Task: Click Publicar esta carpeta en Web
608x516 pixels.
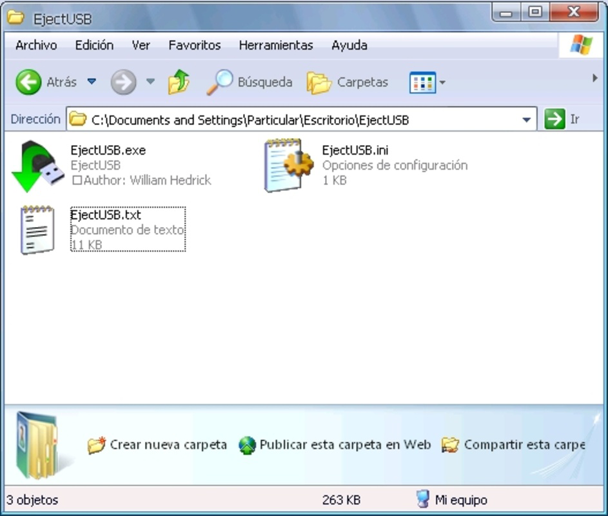Action: (345, 444)
